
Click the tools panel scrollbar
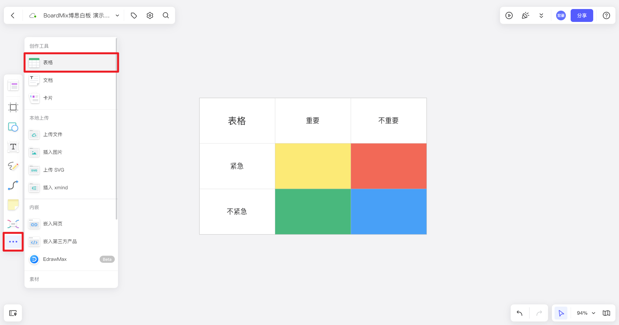116,129
